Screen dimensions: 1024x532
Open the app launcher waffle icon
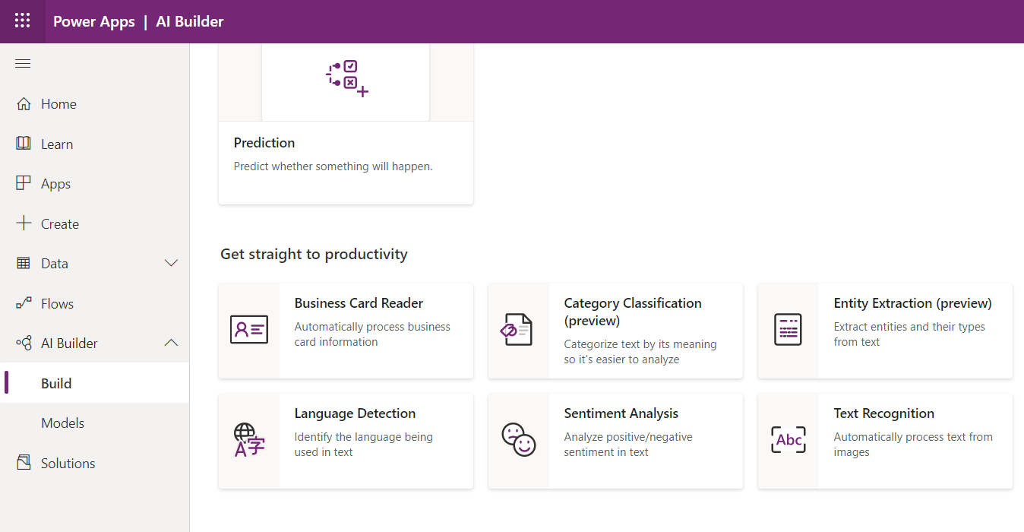point(22,21)
